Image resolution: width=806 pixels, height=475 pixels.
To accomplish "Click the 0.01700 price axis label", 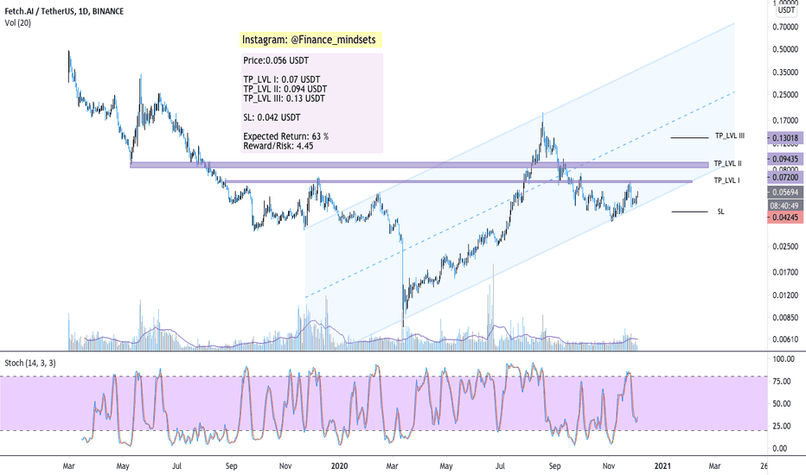I will click(785, 272).
